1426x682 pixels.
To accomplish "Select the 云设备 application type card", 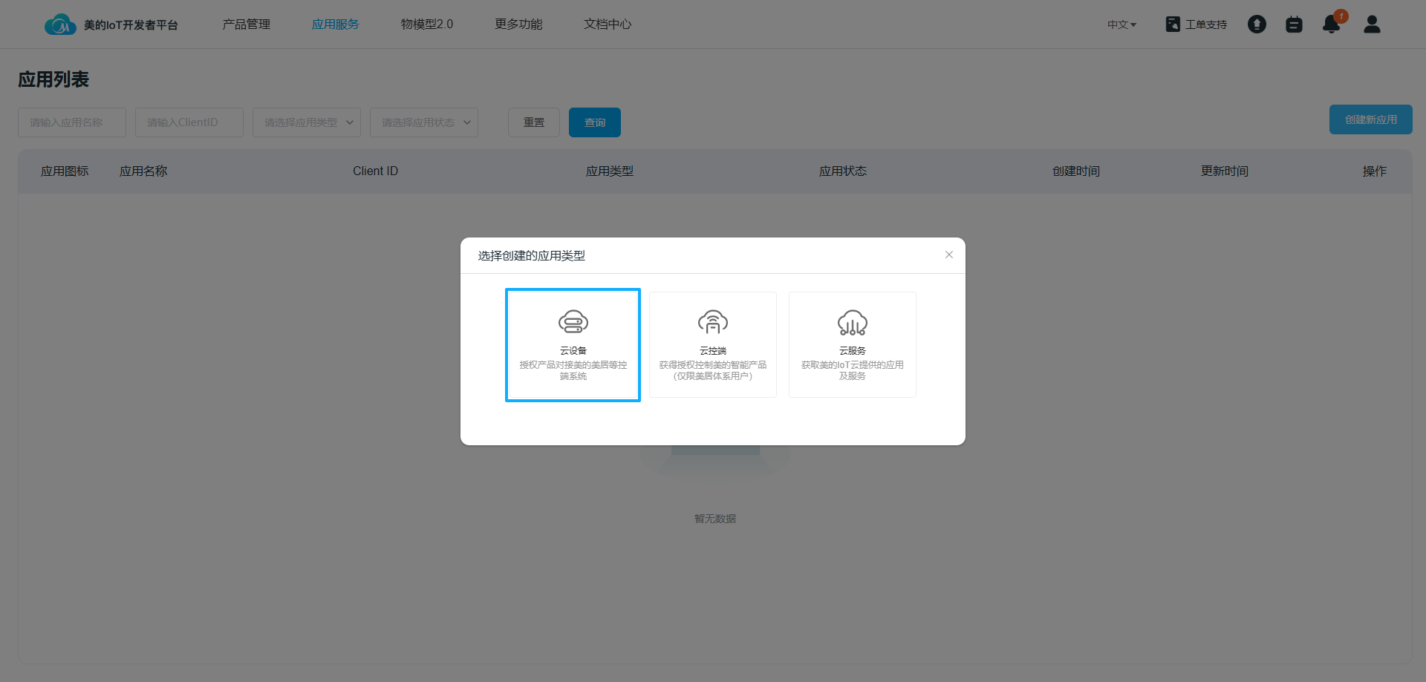I will click(x=573, y=345).
